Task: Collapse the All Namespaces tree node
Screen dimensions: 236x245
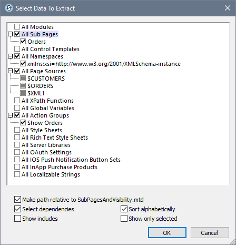Action: coord(11,56)
